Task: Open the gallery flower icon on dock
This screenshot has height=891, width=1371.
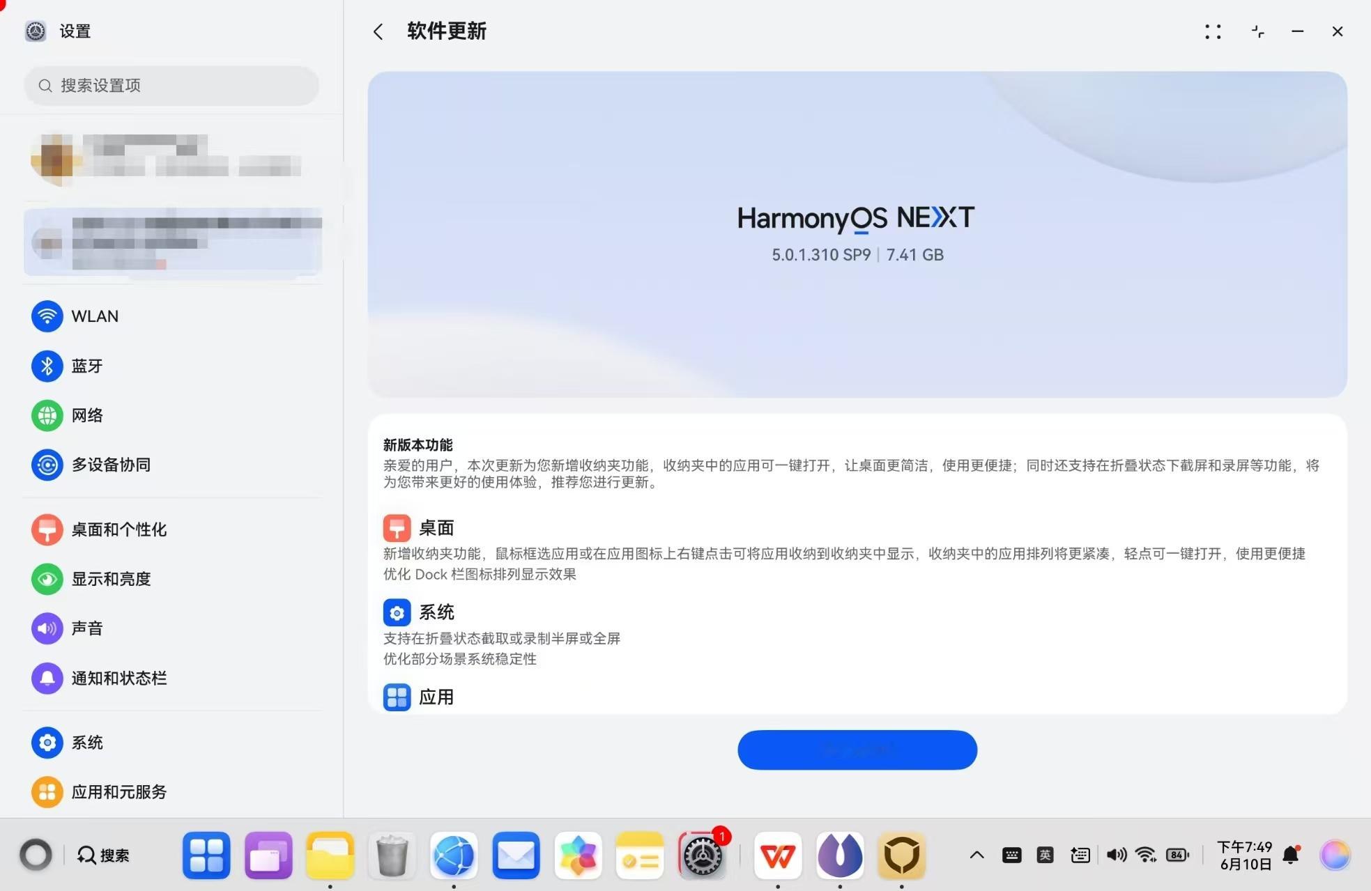Action: tap(578, 855)
